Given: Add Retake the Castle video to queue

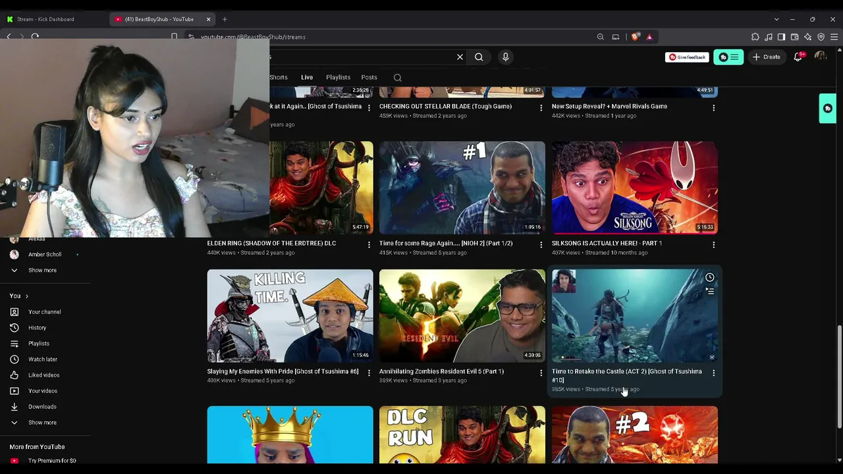Looking at the screenshot, I should pos(710,291).
